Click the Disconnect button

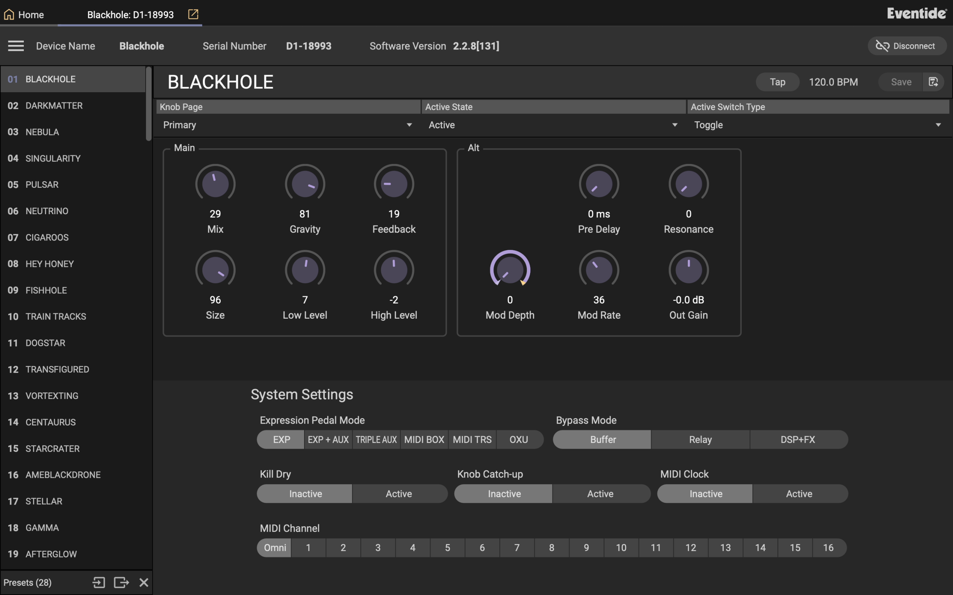point(907,46)
